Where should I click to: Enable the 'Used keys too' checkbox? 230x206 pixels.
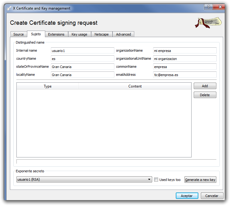[x=156, y=180]
